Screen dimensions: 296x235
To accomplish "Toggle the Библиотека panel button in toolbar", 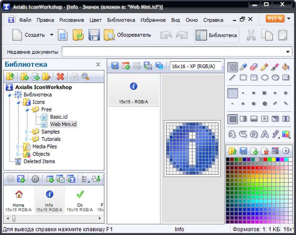I will click(x=217, y=35).
